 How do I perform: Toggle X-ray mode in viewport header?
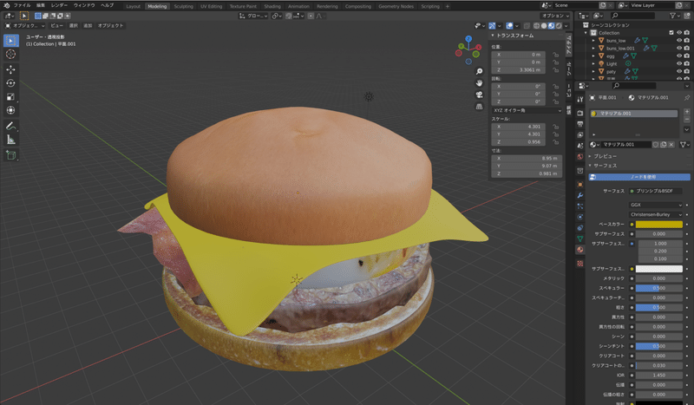point(527,26)
